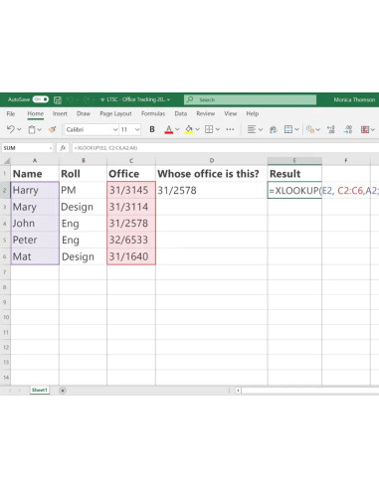Viewport: 379px width, 489px height.
Task: Select the John name cell
Action: [x=35, y=224]
